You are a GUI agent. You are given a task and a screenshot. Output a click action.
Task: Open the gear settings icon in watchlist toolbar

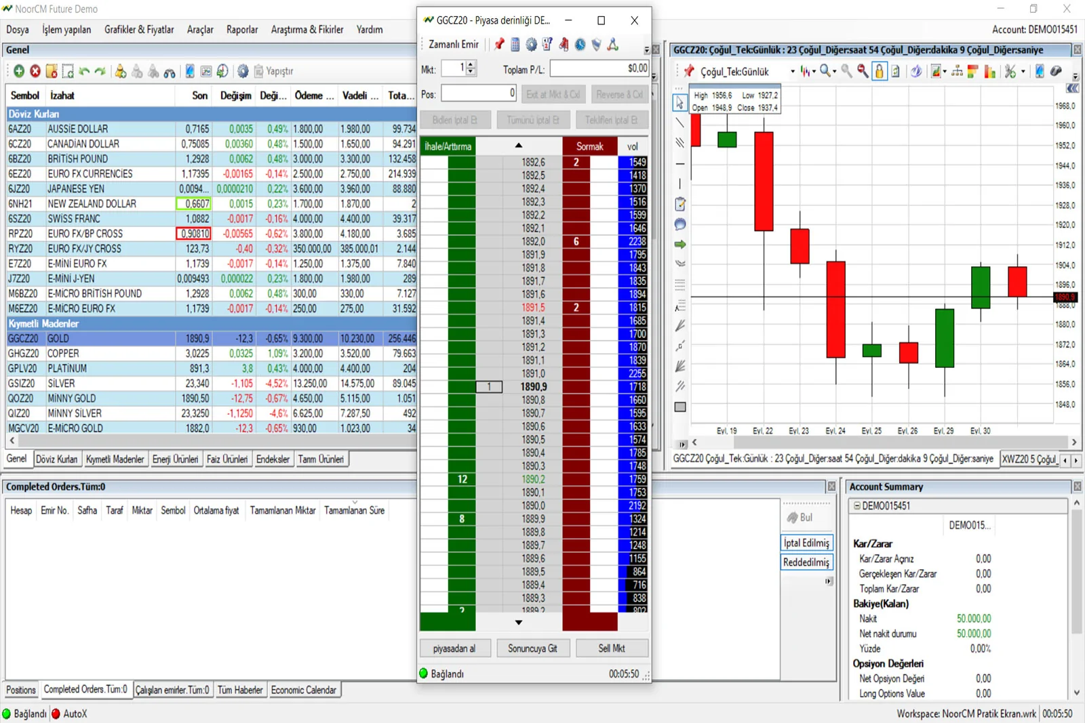[x=243, y=71]
